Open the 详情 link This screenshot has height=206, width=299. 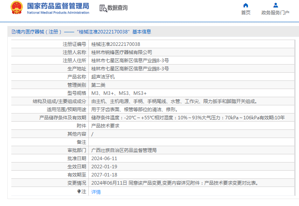(96, 192)
